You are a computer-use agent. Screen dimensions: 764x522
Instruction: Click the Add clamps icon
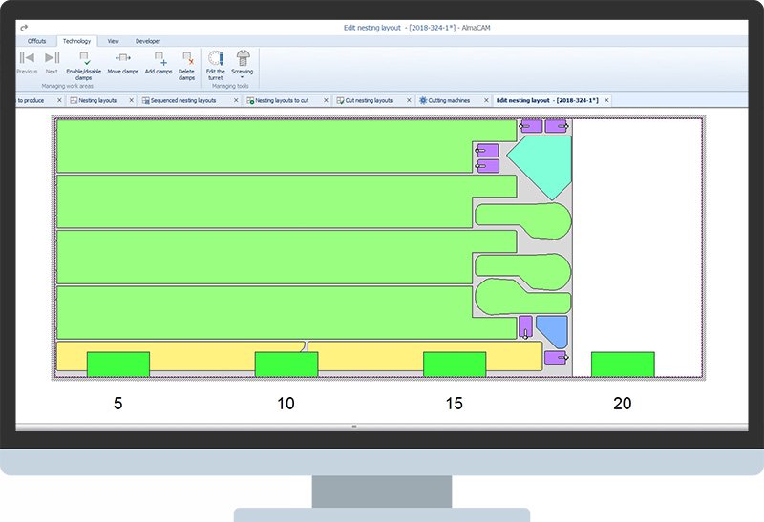(x=159, y=59)
